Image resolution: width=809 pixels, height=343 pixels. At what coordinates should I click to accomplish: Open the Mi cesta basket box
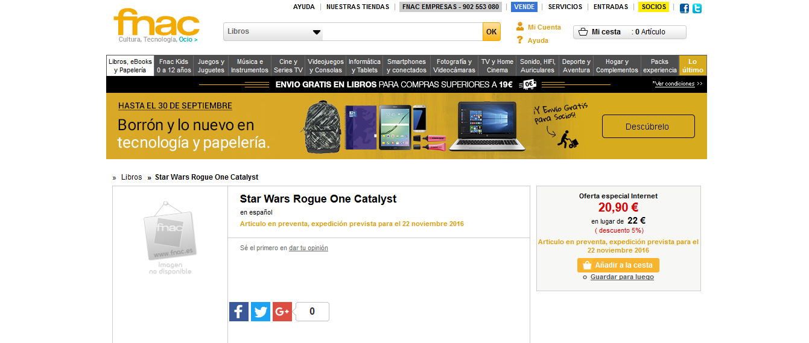click(x=630, y=32)
